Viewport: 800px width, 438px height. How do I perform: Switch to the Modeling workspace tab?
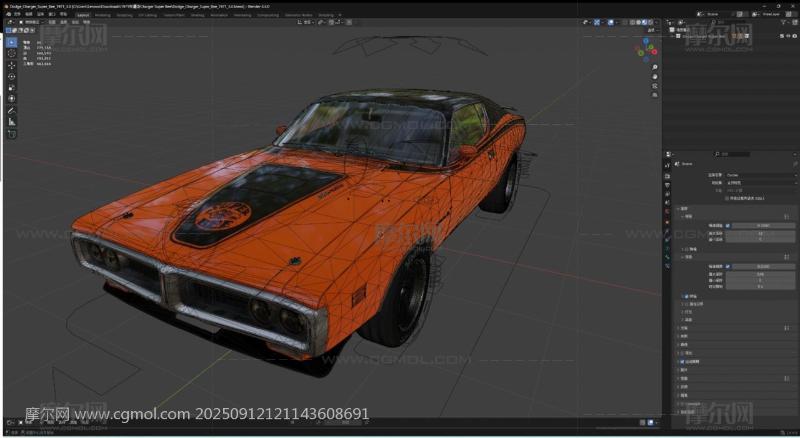click(x=102, y=15)
